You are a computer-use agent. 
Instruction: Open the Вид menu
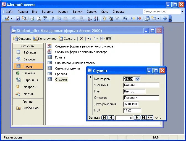point(35,12)
